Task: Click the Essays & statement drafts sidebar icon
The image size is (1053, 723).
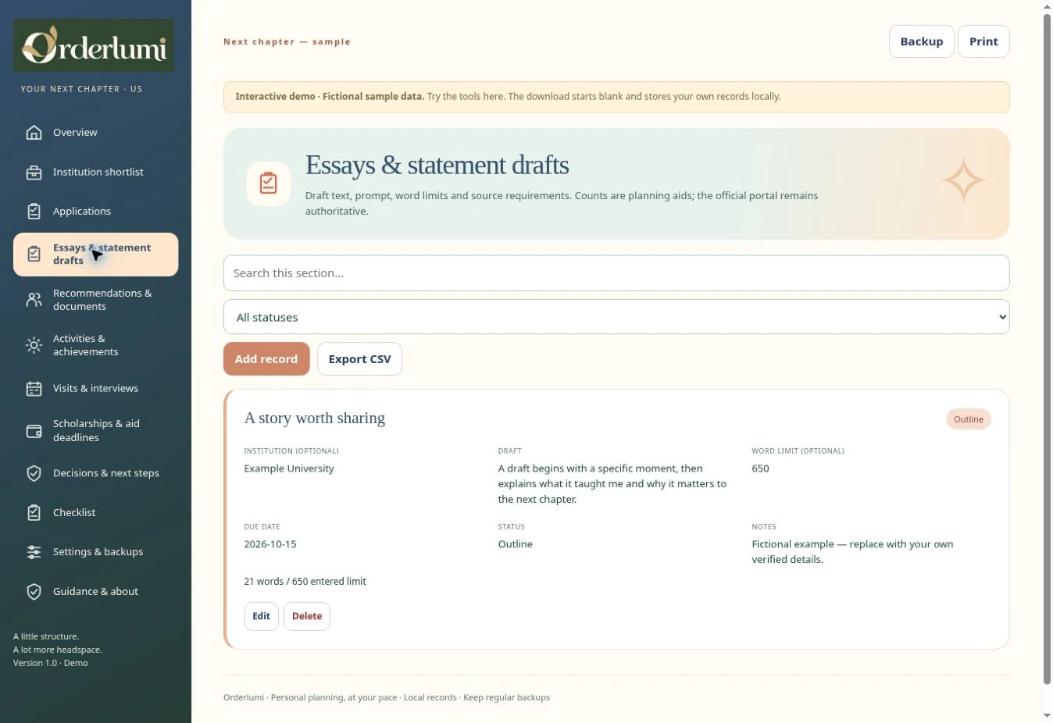Action: point(34,255)
